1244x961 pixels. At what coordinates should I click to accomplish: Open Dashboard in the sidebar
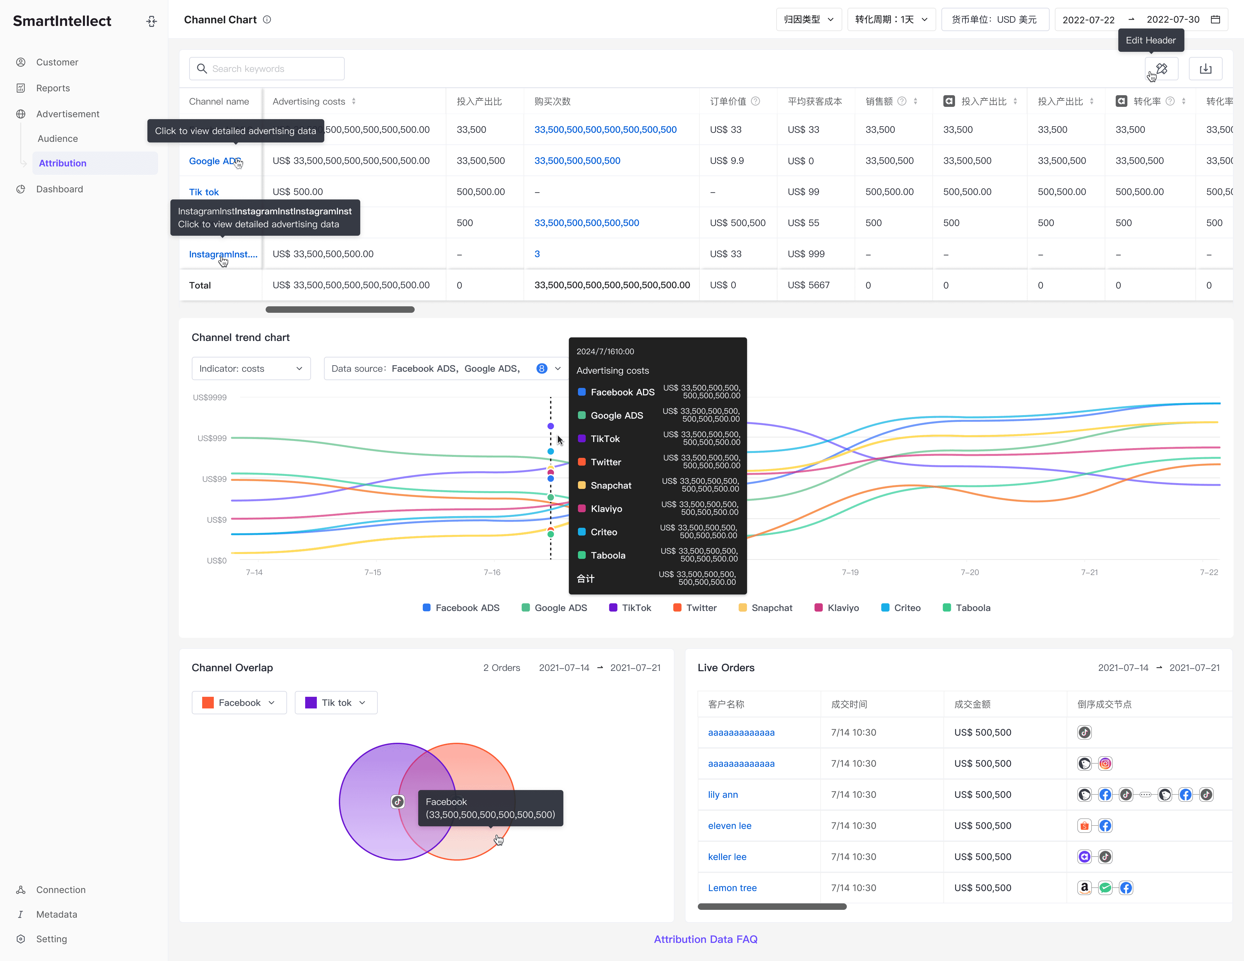[x=59, y=189]
